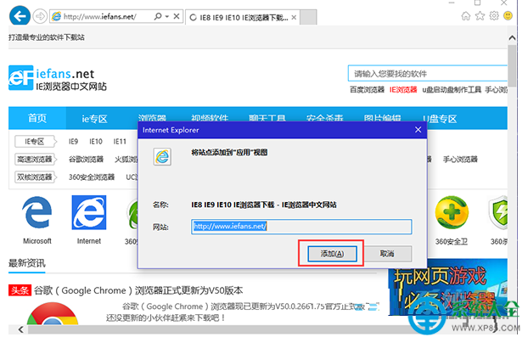The width and height of the screenshot is (522, 337).
Task: Open the 360安全浏览器 link
Action: [x=92, y=177]
